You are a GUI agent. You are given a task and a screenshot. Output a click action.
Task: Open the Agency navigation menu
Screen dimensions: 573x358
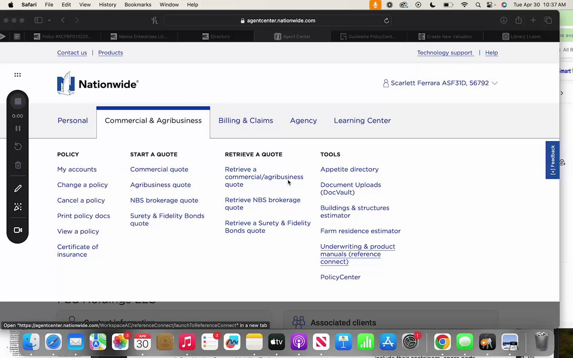(304, 121)
